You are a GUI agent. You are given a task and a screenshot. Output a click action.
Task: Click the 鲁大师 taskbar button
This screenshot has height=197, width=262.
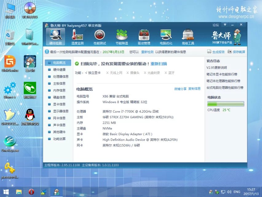pyautogui.click(x=57, y=192)
